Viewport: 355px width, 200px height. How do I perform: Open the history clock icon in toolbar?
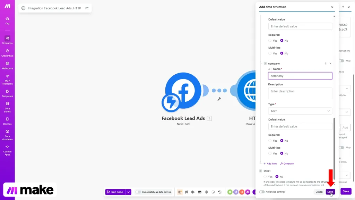click(219, 192)
